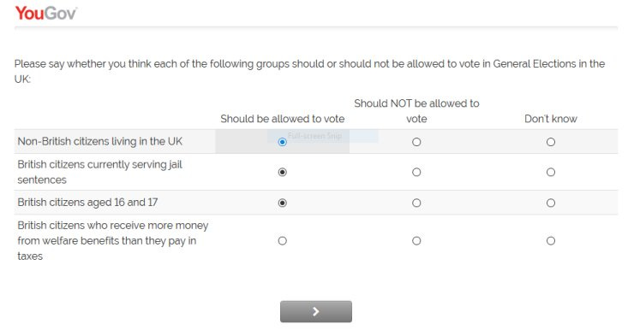Click the 'Don't know' column header
The height and width of the screenshot is (330, 634).
coord(551,119)
